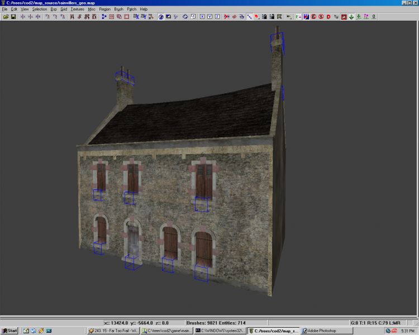The width and height of the screenshot is (419, 335).
Task: Click the 5:31 PM system clock
Action: [407, 331]
